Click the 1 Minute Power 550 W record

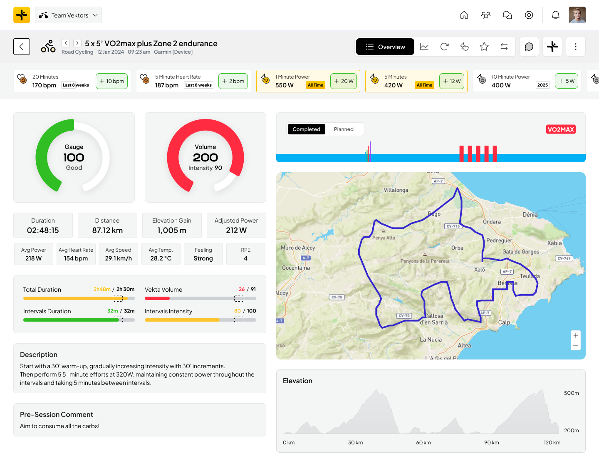point(308,81)
